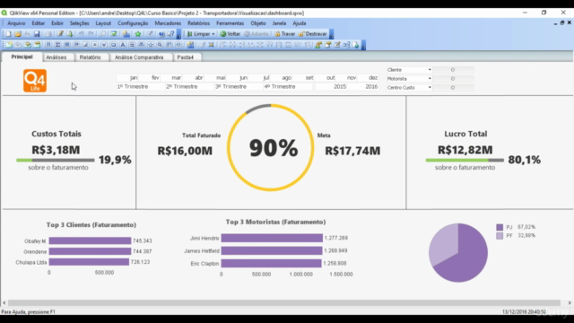Open the Ferramentas menu
The height and width of the screenshot is (323, 574).
[230, 23]
